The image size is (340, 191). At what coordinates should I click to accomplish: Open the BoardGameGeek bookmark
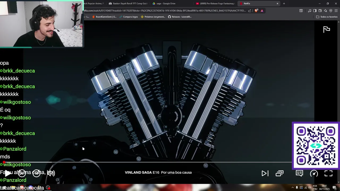[x=104, y=17]
